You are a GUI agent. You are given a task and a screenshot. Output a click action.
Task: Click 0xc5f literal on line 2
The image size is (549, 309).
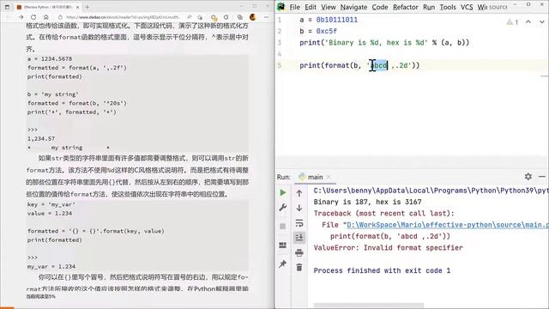pyautogui.click(x=326, y=31)
